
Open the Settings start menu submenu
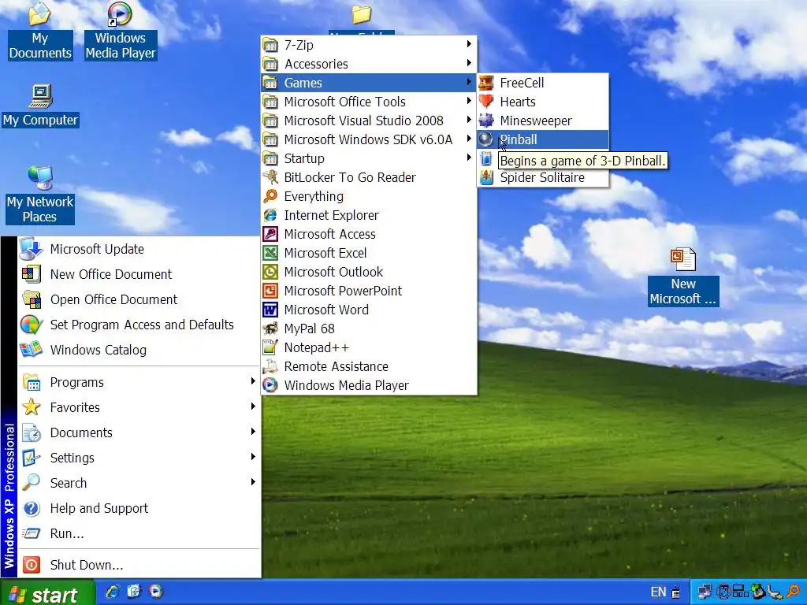tap(139, 458)
